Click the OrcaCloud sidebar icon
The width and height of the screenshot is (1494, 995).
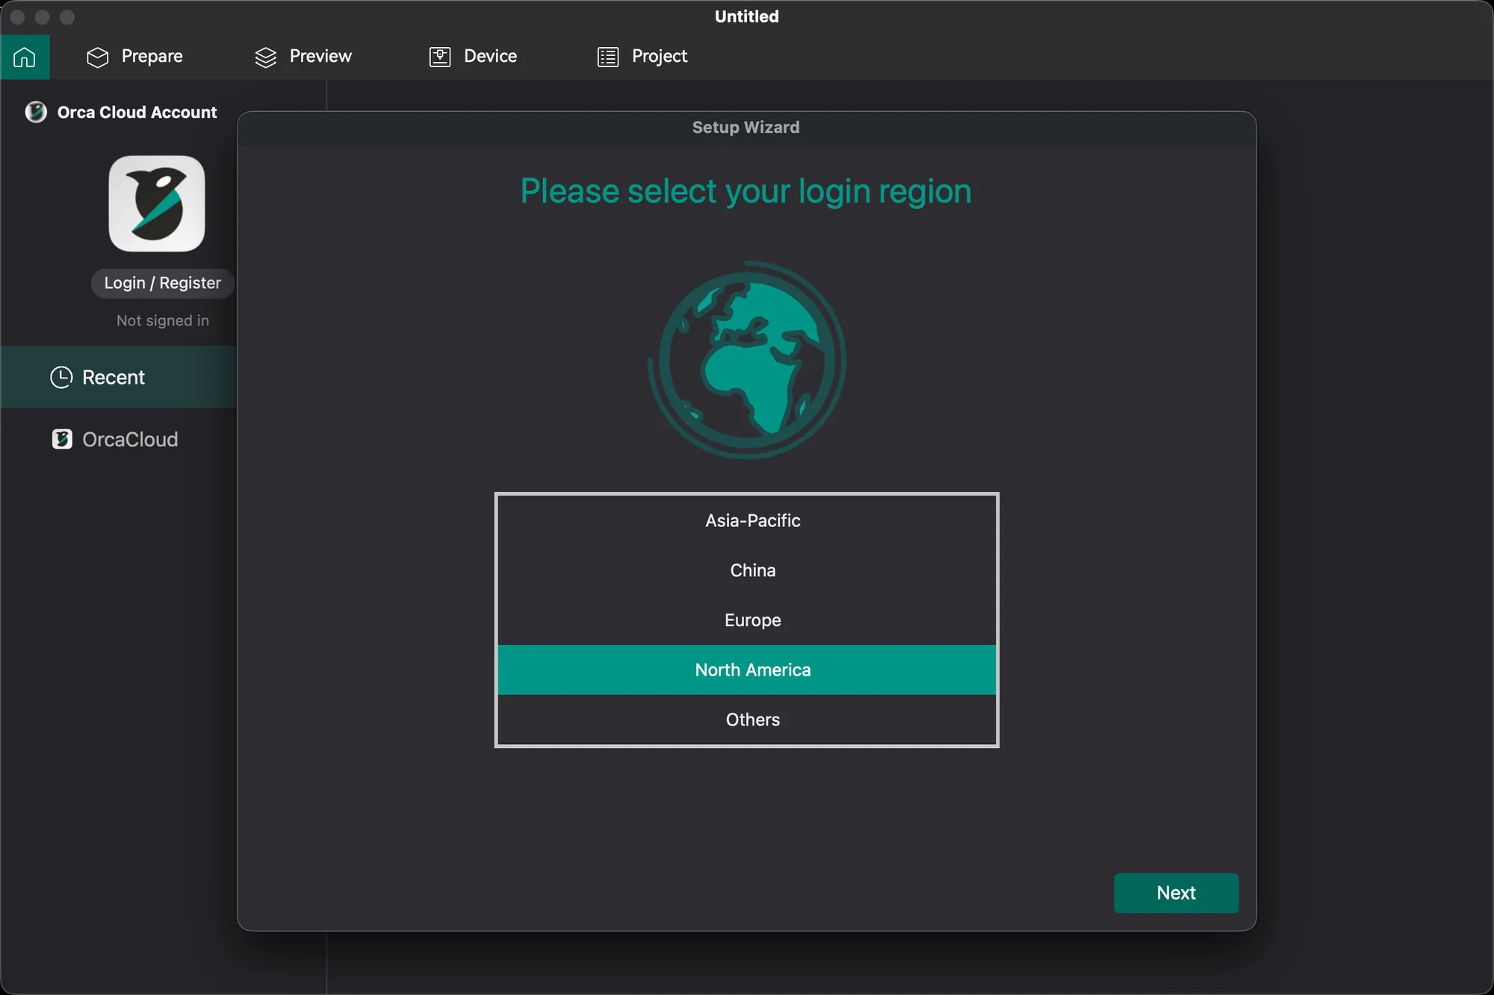coord(62,439)
